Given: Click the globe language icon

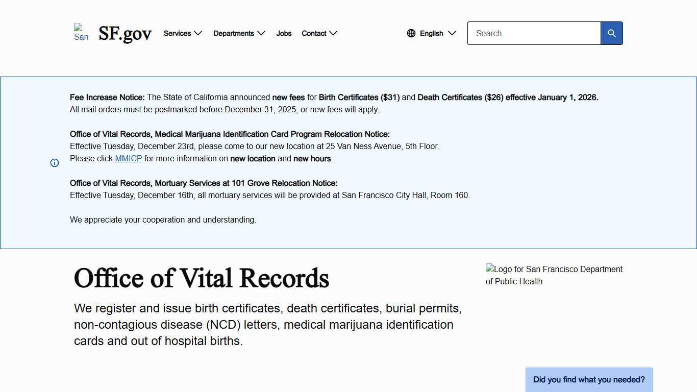Looking at the screenshot, I should [x=411, y=33].
